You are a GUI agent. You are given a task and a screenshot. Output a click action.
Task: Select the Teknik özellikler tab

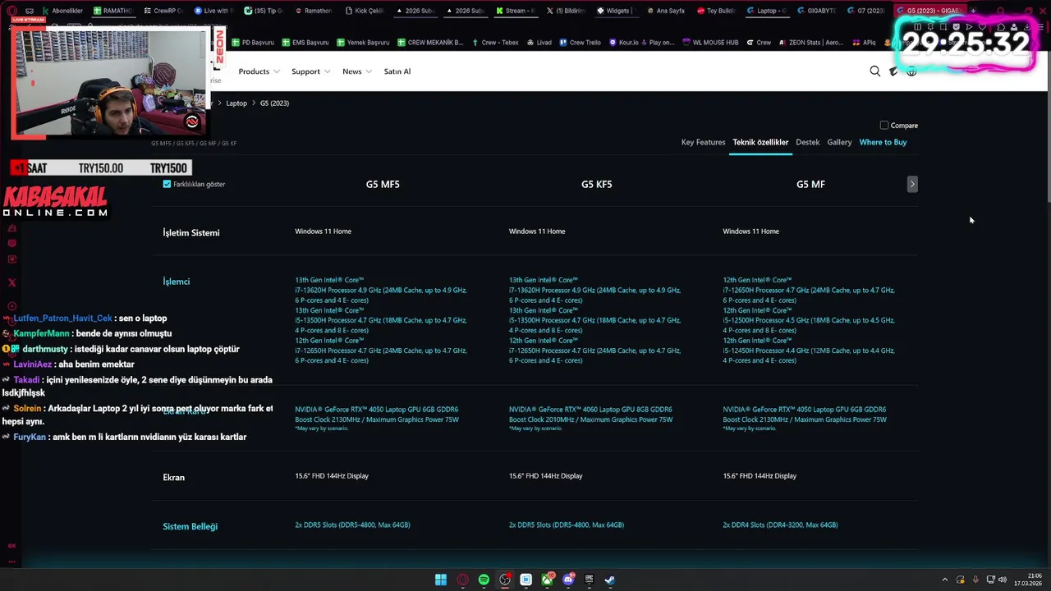[760, 142]
